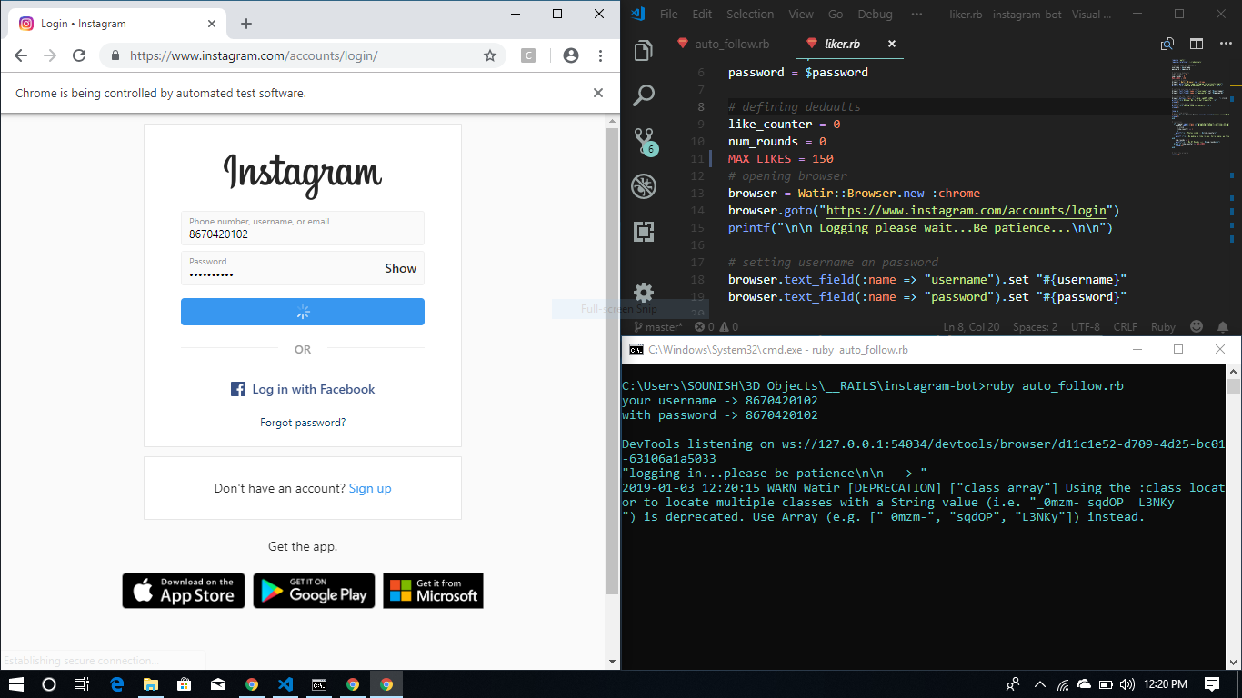Click the master* git branch in status bar
This screenshot has width=1242, height=698.
[x=657, y=327]
